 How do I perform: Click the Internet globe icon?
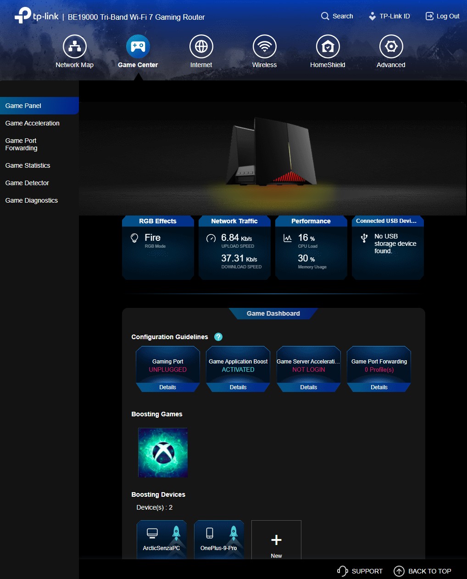(x=201, y=47)
